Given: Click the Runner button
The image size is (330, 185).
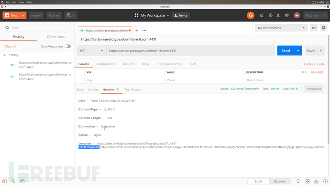Looking at the screenshot, I should [x=54, y=15].
